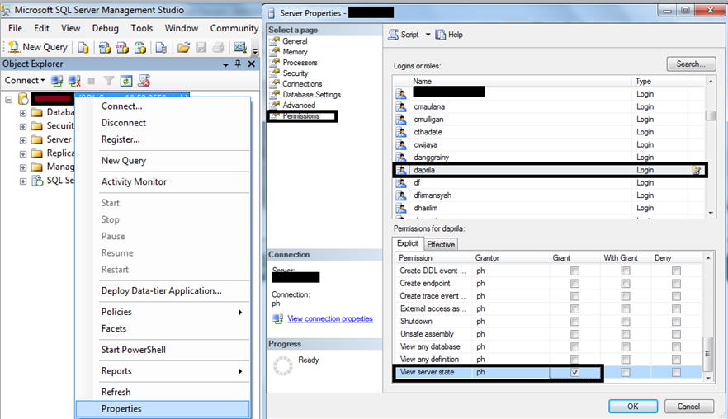Image resolution: width=728 pixels, height=419 pixels.
Task: Select the Permissions page
Action: 301,116
